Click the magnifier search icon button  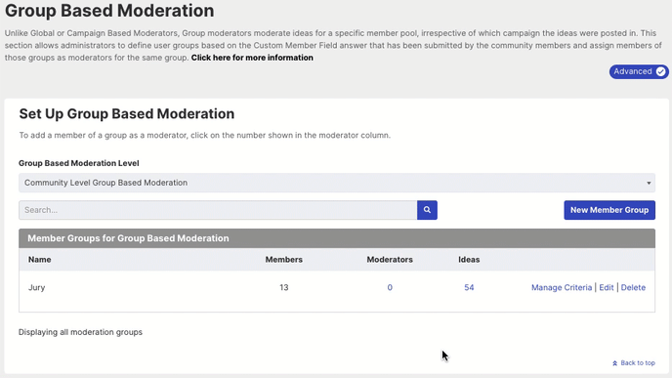pos(427,210)
